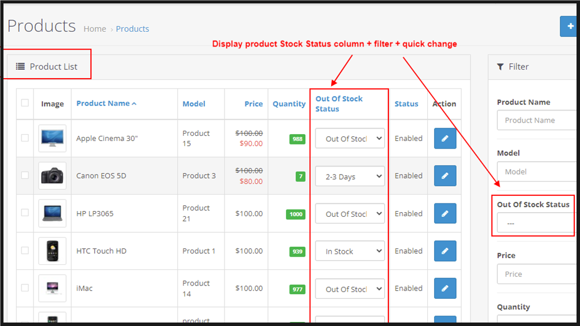Click the blue add new plus button
This screenshot has width=580, height=326.
(570, 27)
